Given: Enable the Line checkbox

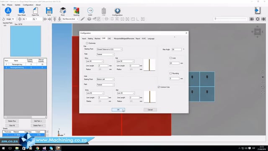Looking at the screenshot, I should 170,58.
